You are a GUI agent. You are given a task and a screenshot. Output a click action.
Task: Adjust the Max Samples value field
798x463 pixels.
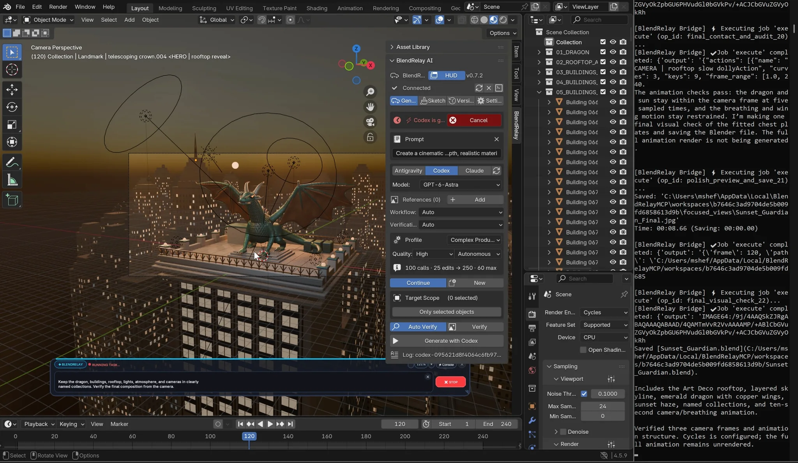click(602, 406)
